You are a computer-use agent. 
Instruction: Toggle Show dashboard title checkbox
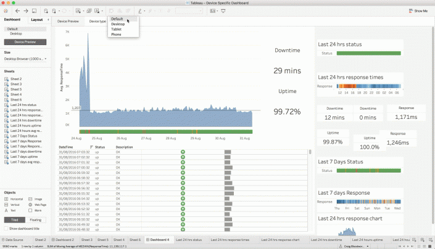6,229
